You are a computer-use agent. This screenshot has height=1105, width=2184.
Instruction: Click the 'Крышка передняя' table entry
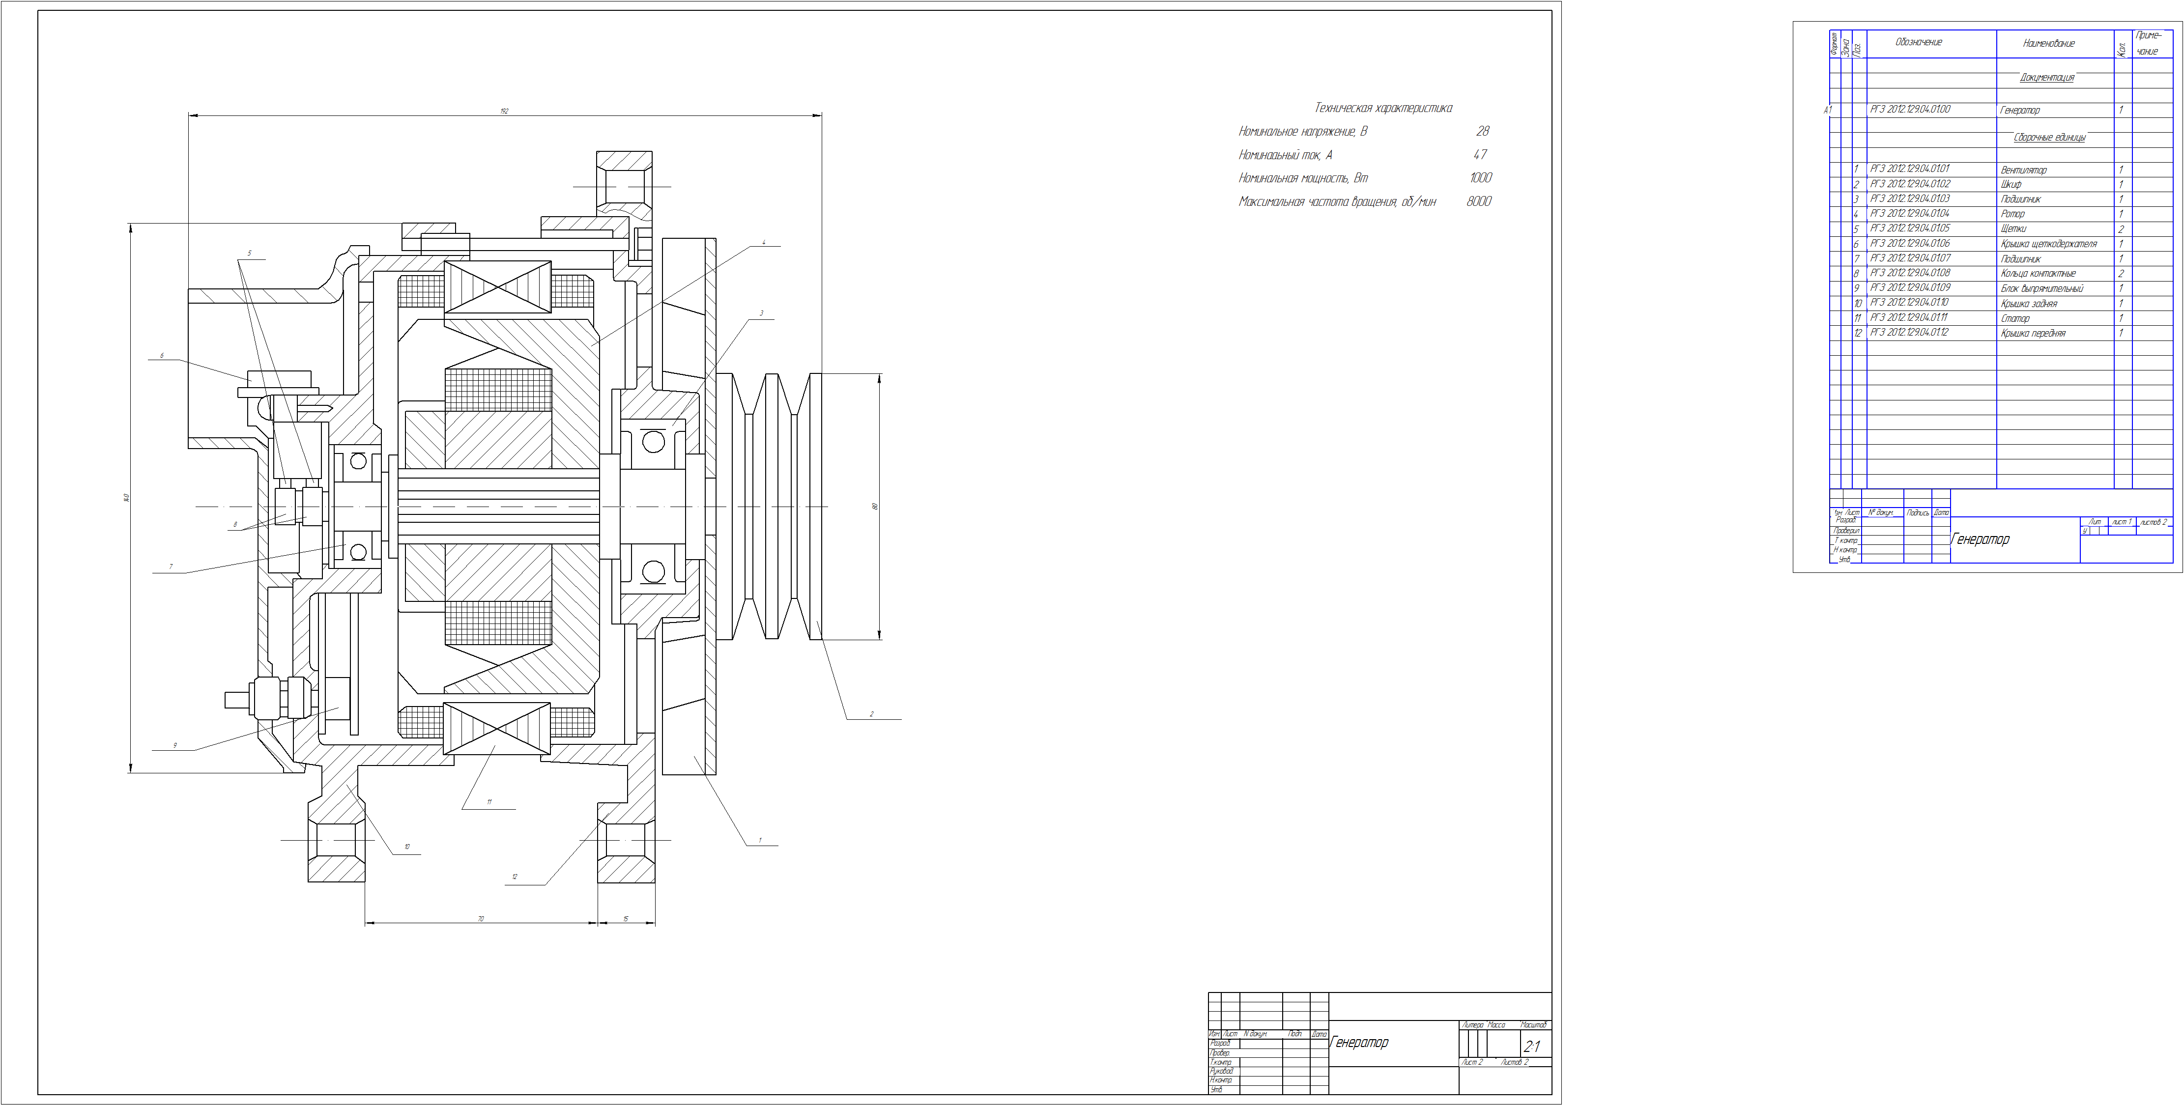coord(2032,334)
